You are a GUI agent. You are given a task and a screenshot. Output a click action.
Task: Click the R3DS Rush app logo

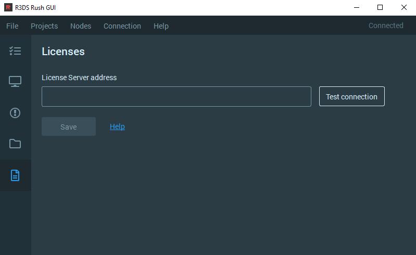pyautogui.click(x=8, y=7)
